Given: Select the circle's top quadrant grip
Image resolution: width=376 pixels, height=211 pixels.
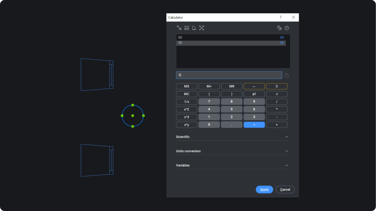Looking at the screenshot, I should coord(133,105).
